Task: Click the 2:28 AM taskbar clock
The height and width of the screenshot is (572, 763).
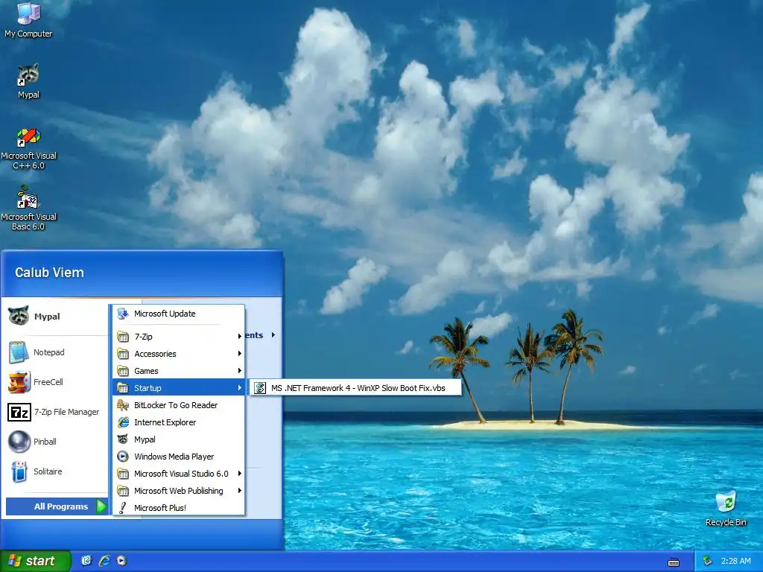Action: tap(735, 561)
